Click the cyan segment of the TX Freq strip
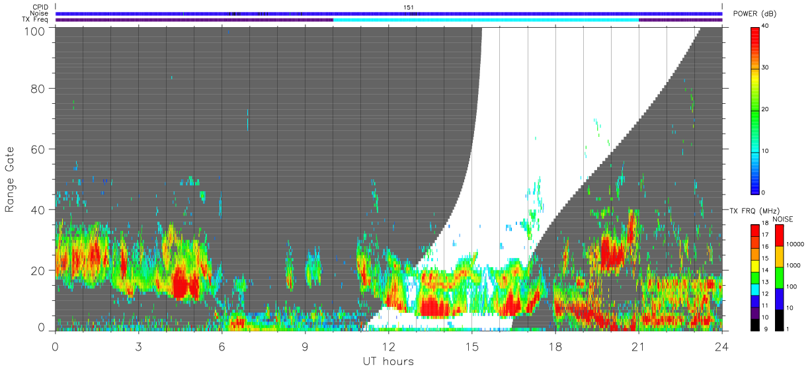Image resolution: width=812 pixels, height=375 pixels. click(486, 20)
